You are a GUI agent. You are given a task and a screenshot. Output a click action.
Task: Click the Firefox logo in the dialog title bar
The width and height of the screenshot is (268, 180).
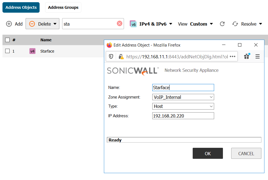point(109,45)
